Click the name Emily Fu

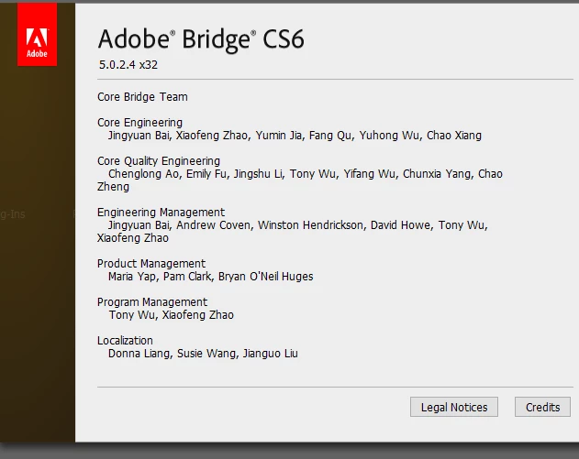(x=206, y=174)
